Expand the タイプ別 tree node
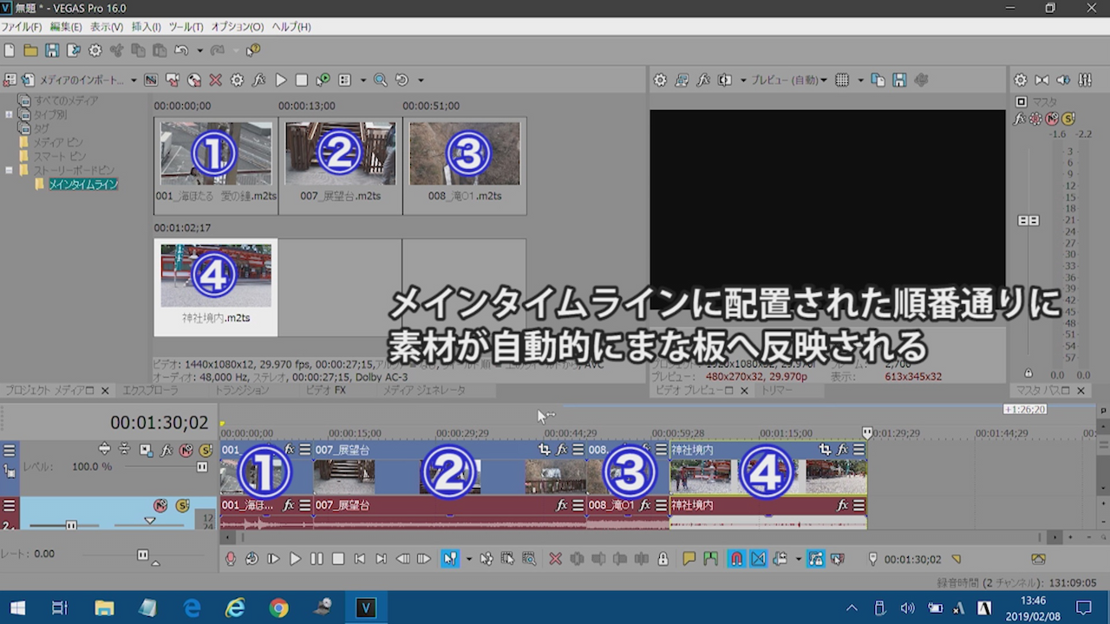1110x624 pixels. 10,114
